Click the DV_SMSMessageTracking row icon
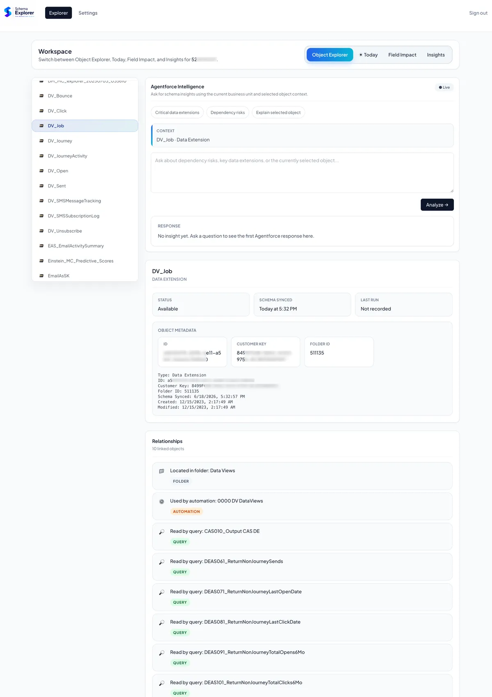This screenshot has height=697, width=492. pyautogui.click(x=41, y=201)
